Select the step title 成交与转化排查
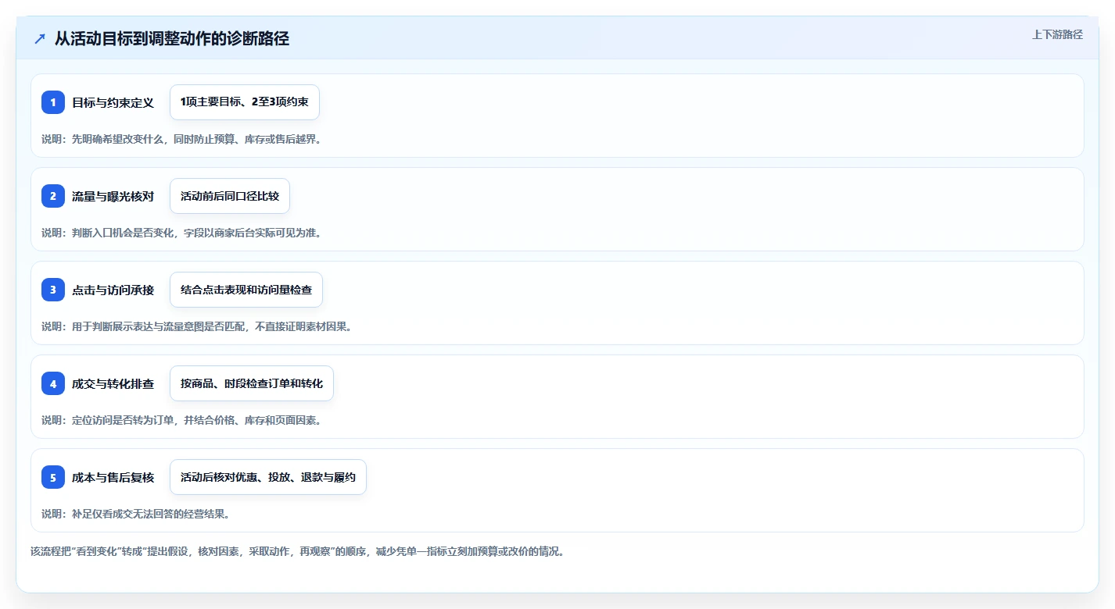1115x609 pixels. click(x=113, y=383)
